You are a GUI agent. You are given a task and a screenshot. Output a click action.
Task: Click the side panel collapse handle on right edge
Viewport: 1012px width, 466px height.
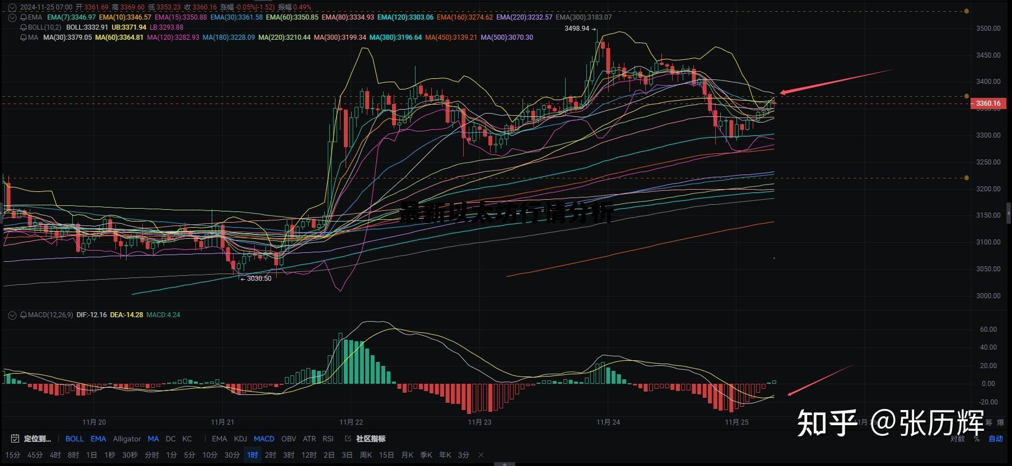point(1009,213)
